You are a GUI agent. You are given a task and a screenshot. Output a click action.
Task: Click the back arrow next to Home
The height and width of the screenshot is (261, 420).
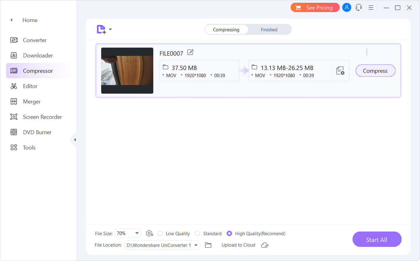coord(12,20)
